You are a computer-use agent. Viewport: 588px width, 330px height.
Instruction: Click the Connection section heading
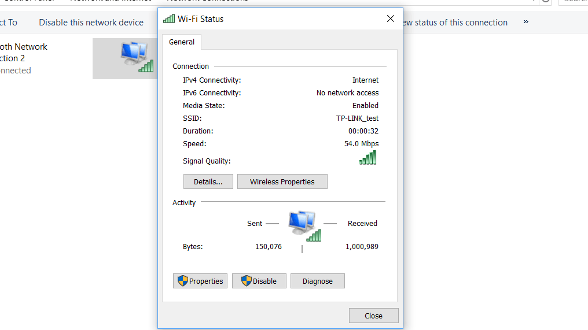click(x=190, y=66)
